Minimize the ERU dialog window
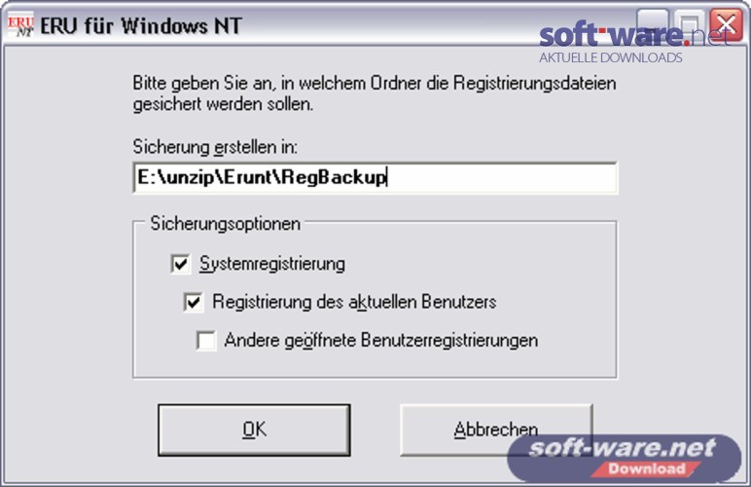 (653, 24)
